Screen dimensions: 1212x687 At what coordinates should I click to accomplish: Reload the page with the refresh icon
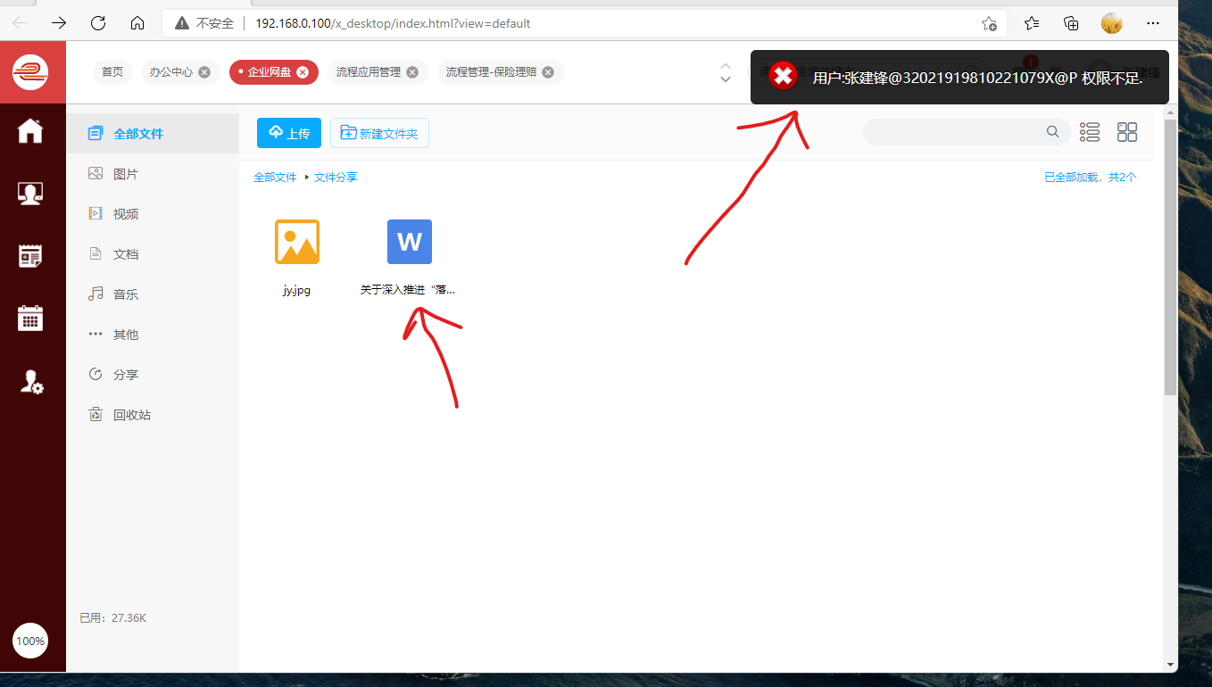click(98, 23)
